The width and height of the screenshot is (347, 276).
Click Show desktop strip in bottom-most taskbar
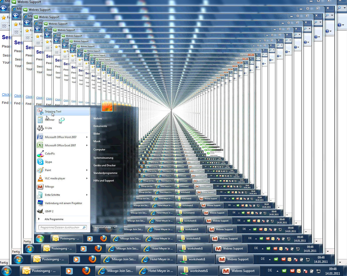(345, 271)
